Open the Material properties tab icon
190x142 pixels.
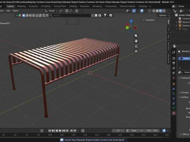(174, 113)
